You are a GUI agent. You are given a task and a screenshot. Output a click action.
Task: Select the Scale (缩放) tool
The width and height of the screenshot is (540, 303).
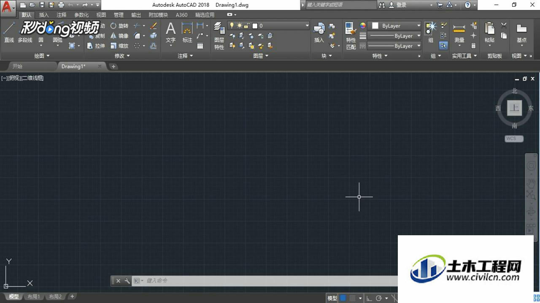click(119, 46)
